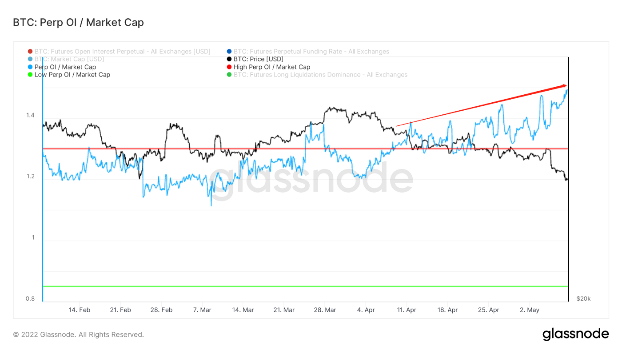Click the dot next to BTC: Market Cap [USD]

point(30,59)
